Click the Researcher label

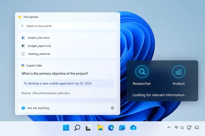(x=142, y=84)
